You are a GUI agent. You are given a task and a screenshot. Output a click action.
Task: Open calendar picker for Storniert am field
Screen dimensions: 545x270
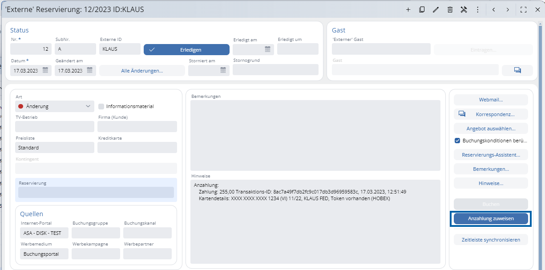point(223,70)
